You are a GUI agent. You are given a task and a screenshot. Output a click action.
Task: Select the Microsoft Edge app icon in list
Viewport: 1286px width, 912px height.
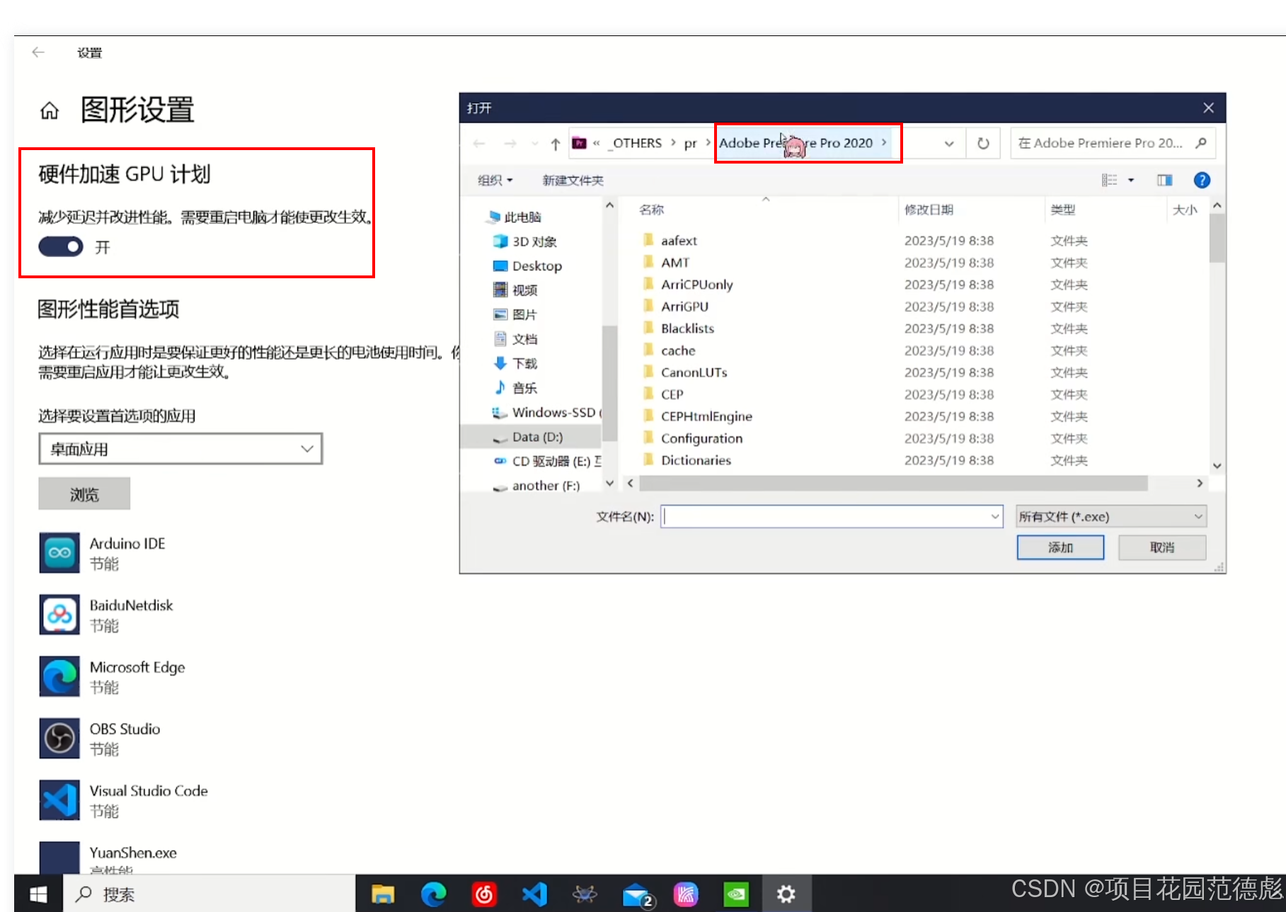59,676
